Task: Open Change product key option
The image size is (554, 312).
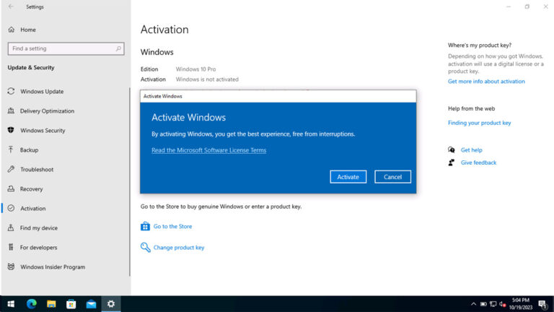Action: (178, 248)
